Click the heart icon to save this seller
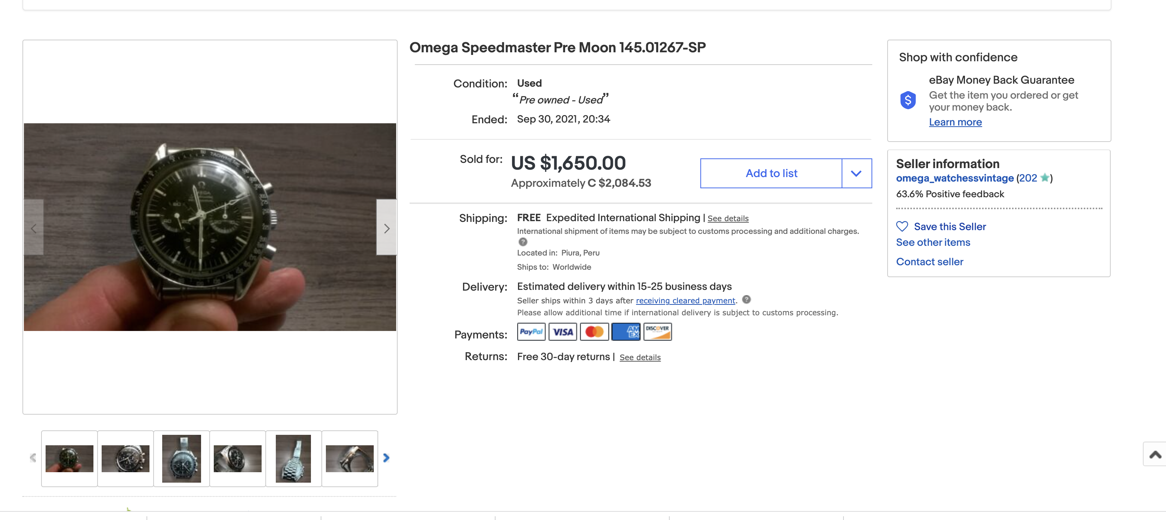 point(902,226)
